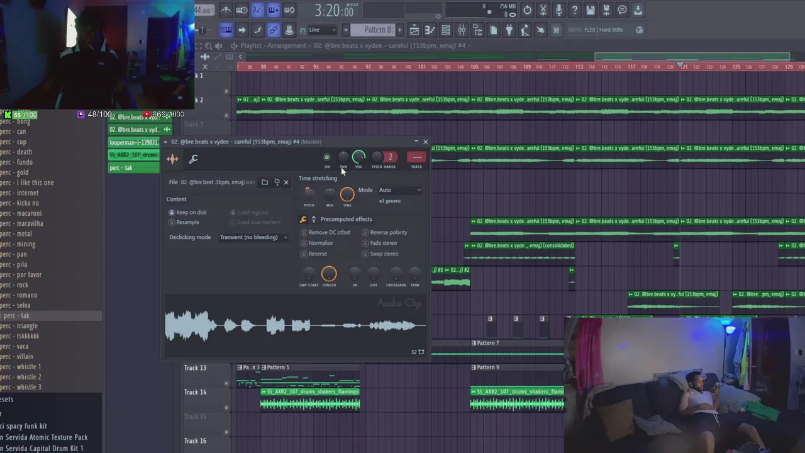The image size is (805, 453).
Task: Toggle the link chain icon in the toolbar
Action: 273,30
